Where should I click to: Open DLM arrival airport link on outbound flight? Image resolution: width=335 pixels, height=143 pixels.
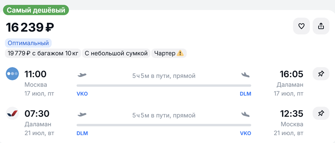tap(246, 94)
